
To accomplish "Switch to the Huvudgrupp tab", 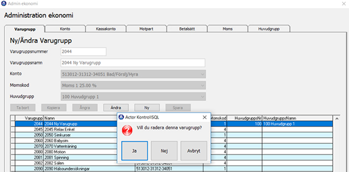I will pos(269,29).
